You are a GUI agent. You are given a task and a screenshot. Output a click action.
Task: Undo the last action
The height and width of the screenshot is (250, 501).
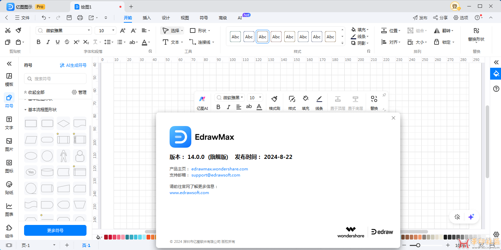pos(44,18)
